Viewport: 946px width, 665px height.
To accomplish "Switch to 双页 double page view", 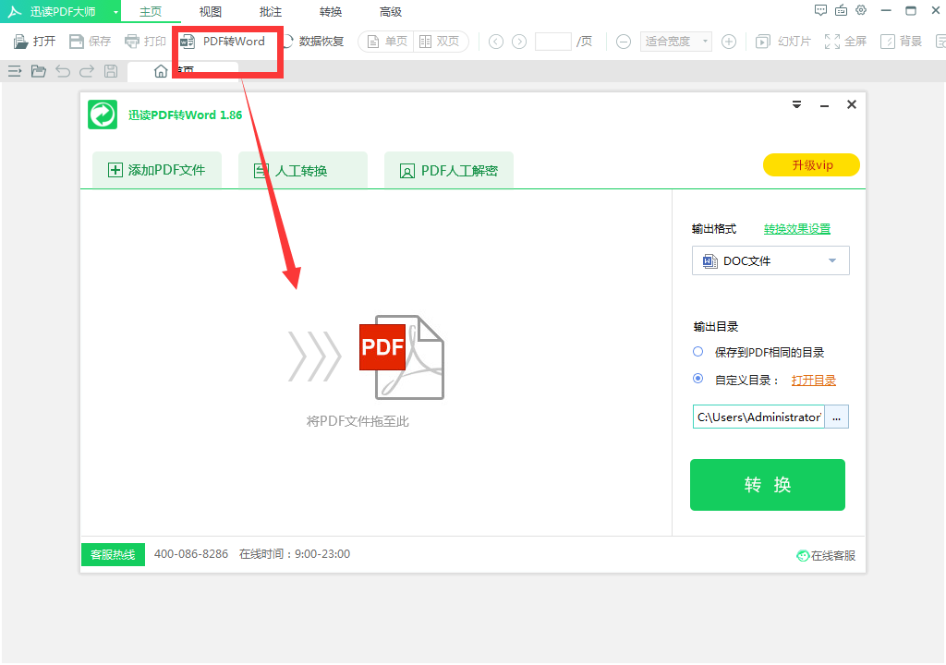I will point(440,41).
